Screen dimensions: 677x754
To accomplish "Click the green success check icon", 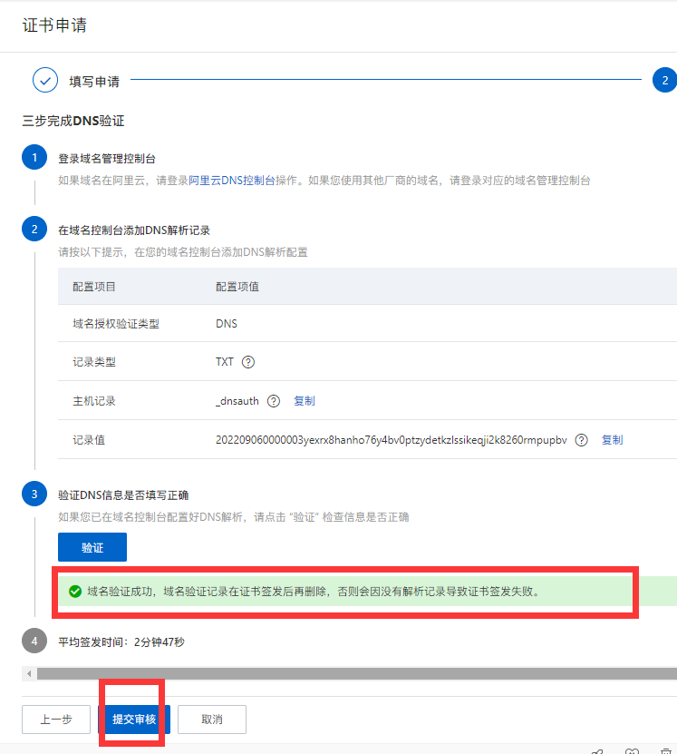I will tap(75, 592).
